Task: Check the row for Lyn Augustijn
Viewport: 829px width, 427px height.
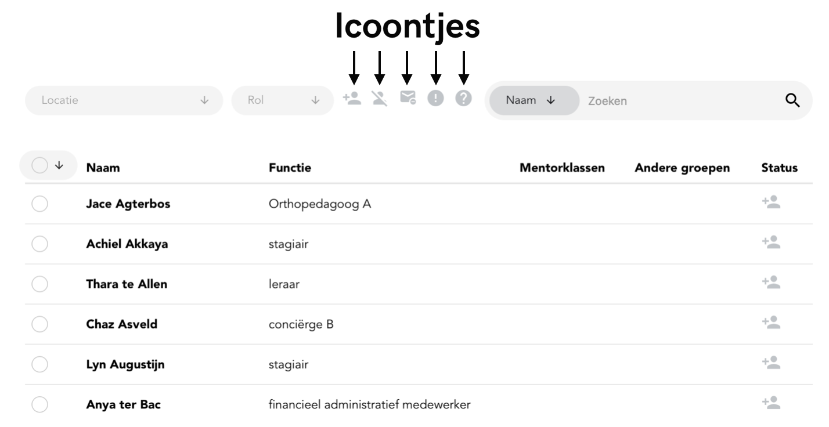Action: pos(39,364)
